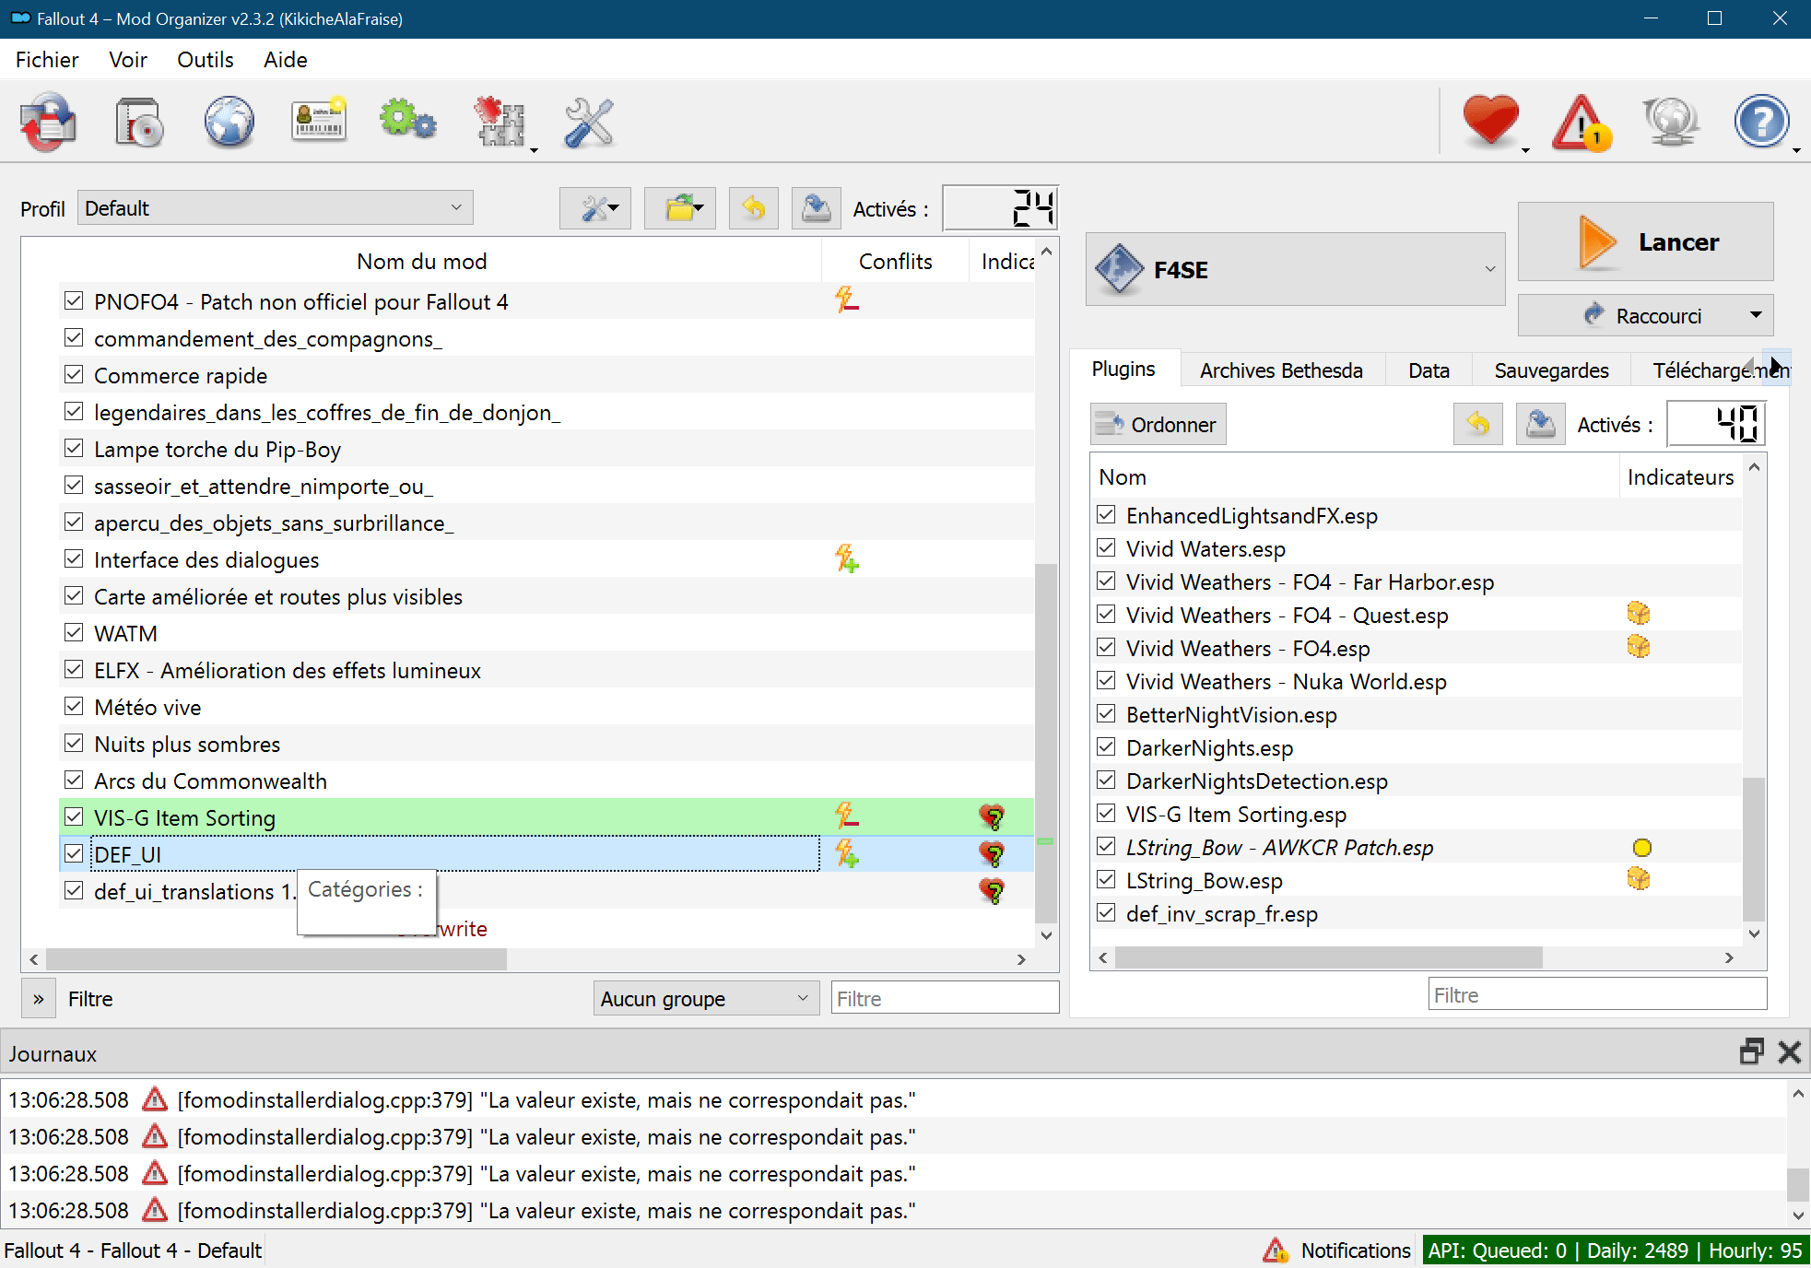The image size is (1811, 1268).
Task: Open the Aide menu
Action: click(285, 60)
